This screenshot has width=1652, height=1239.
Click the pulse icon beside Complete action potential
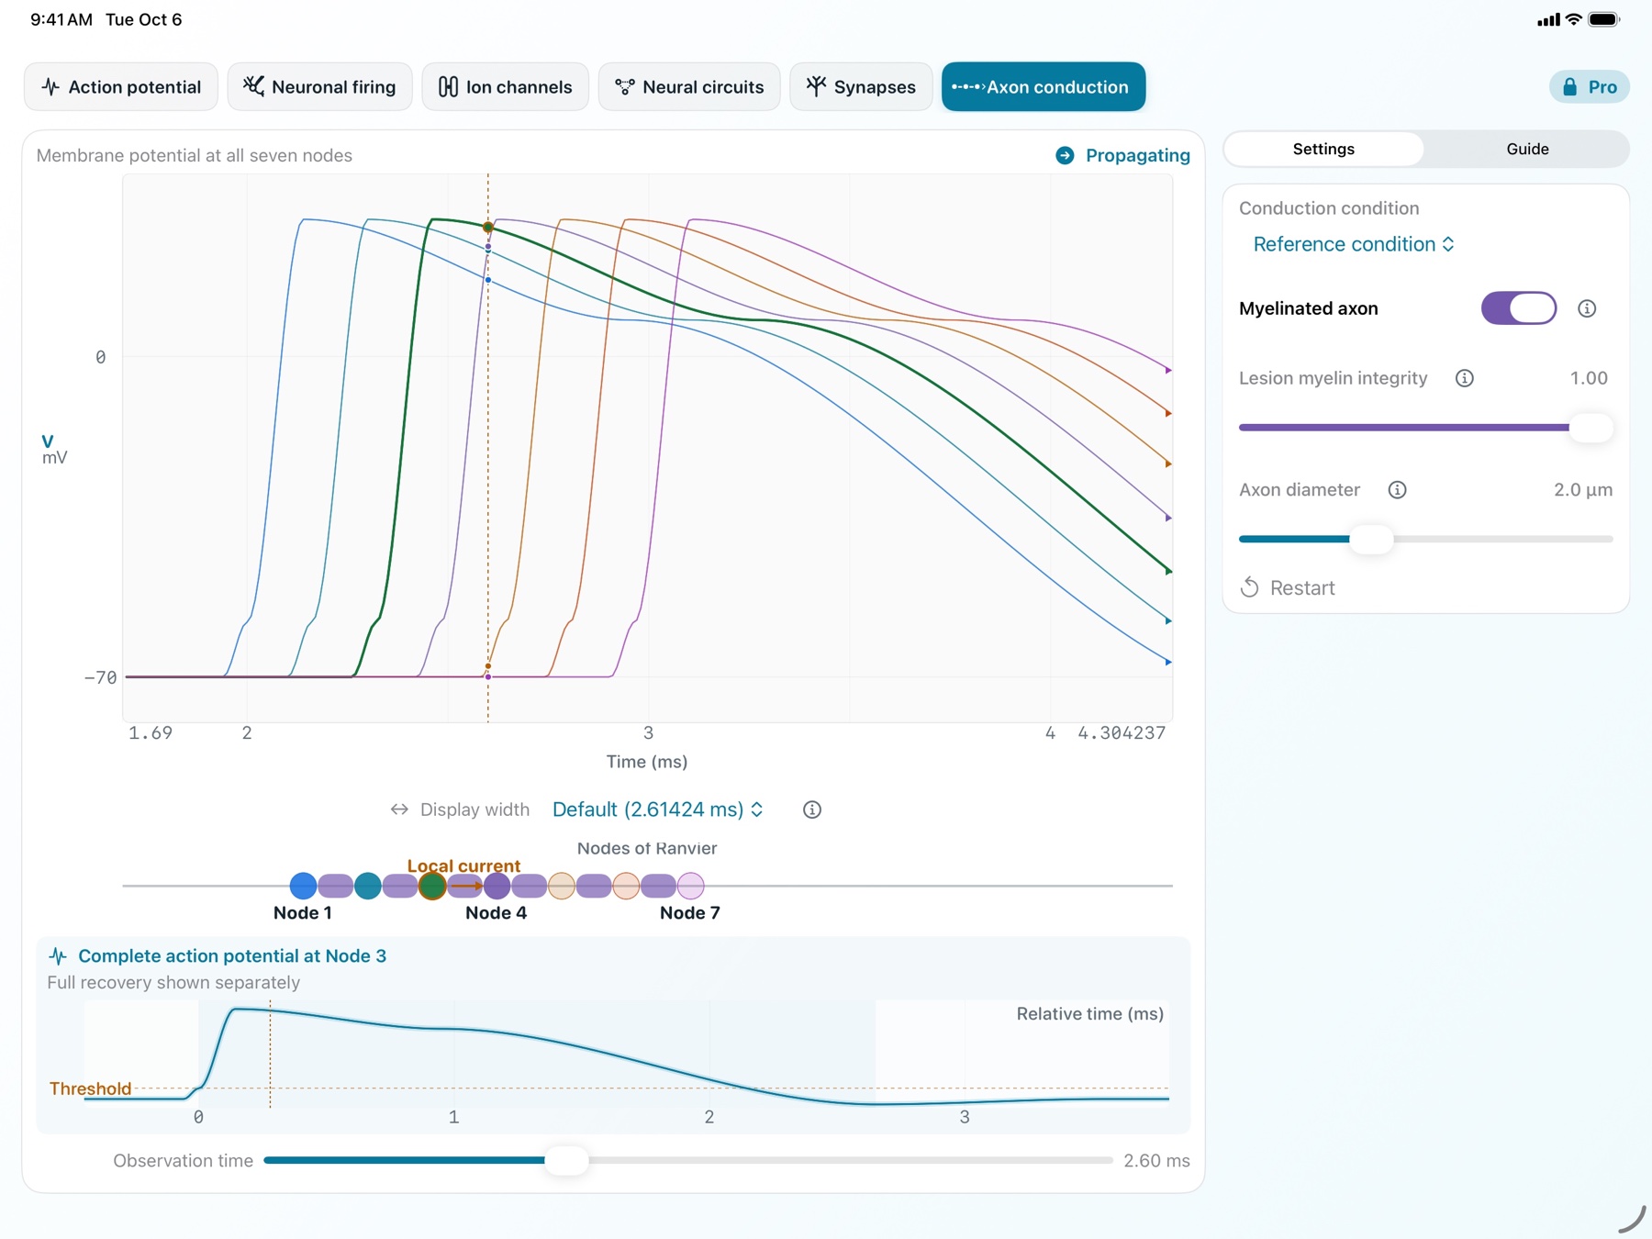pyautogui.click(x=58, y=956)
